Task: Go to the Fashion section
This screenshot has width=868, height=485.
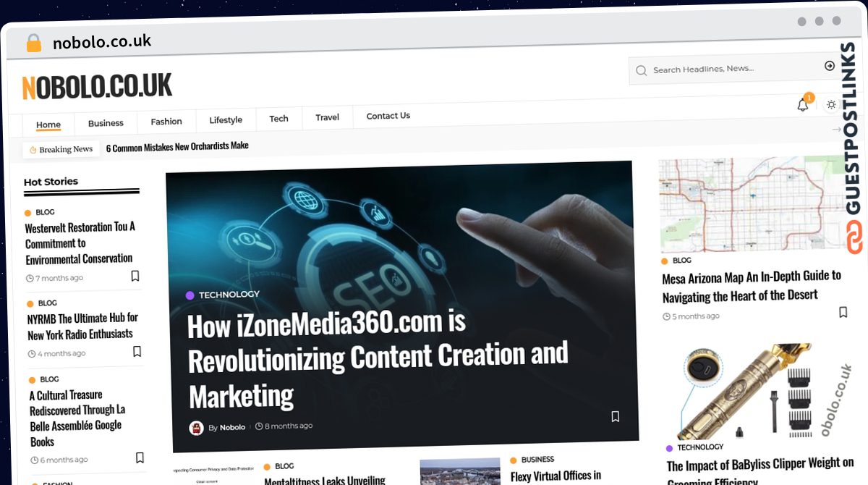Action: click(166, 122)
